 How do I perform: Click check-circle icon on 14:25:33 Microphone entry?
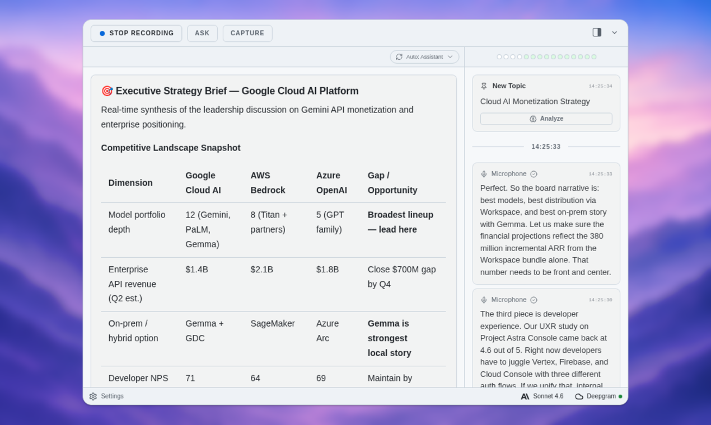534,174
